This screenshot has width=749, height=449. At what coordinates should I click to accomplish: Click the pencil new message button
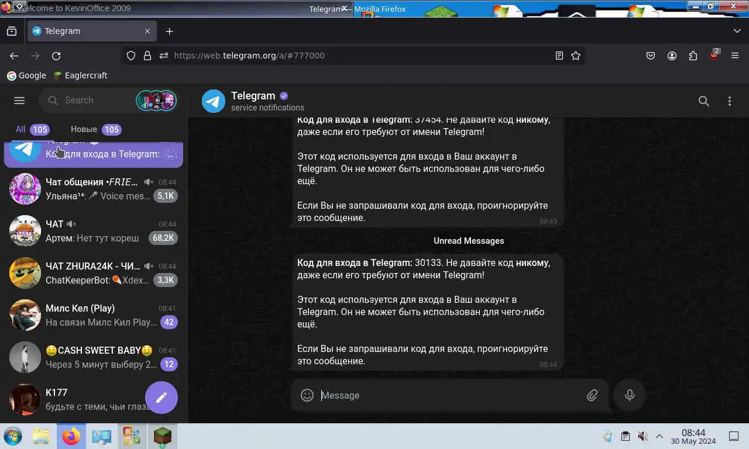162,398
